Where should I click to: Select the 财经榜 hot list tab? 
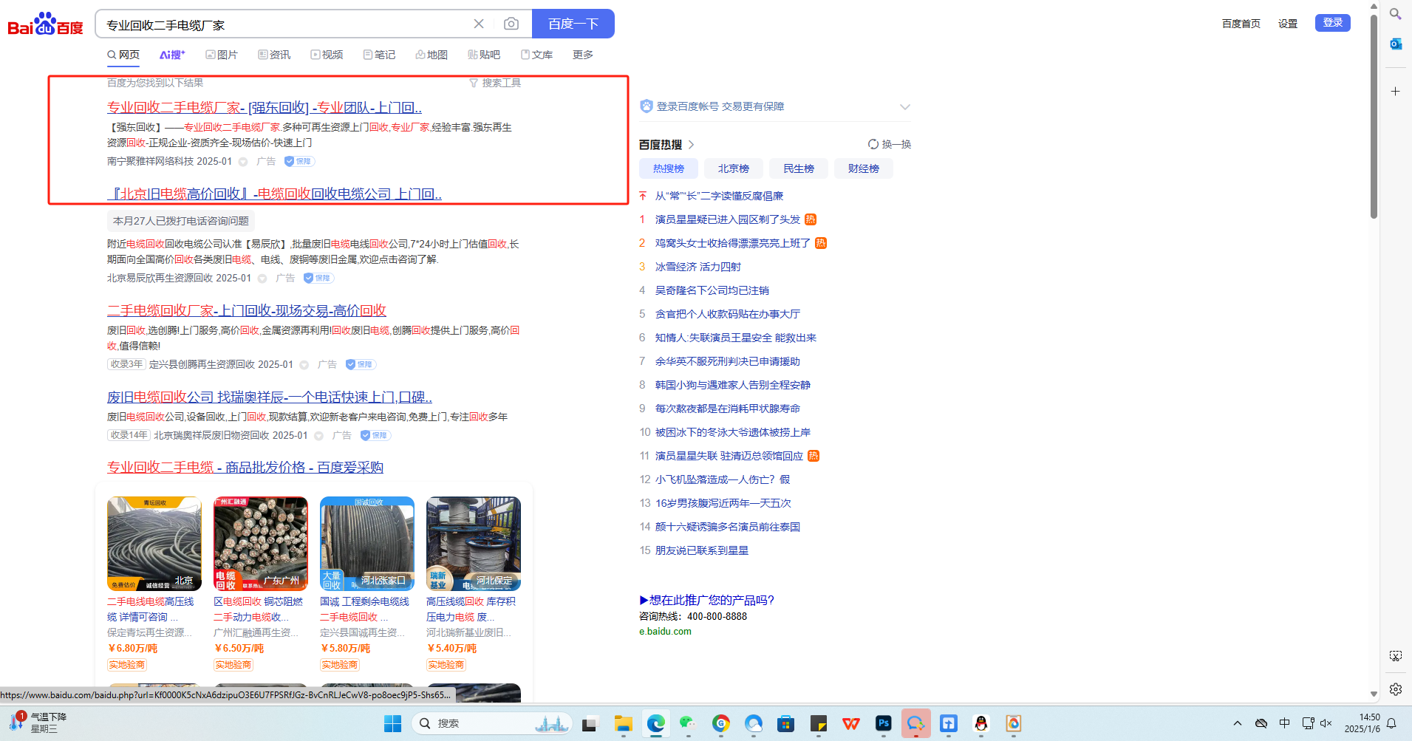click(863, 168)
